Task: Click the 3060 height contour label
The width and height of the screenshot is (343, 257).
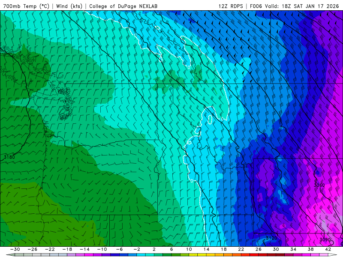Action: (319, 185)
